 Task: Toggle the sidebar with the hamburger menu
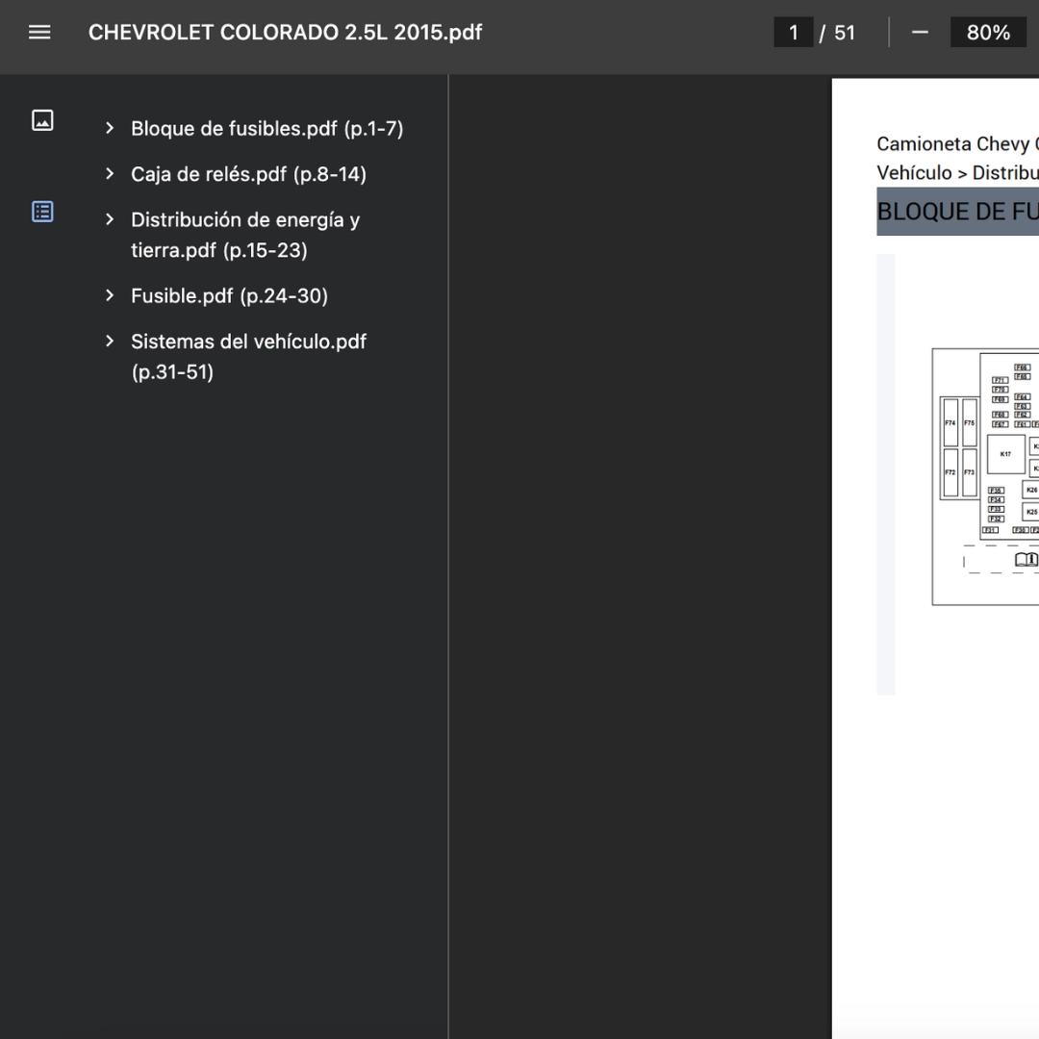tap(39, 33)
